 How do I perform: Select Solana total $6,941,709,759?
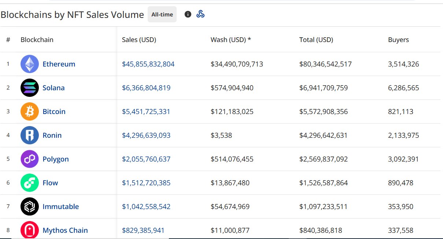324,88
